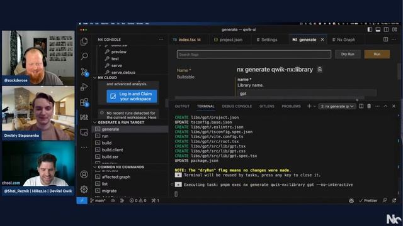Open NX Console panel more actions
The image size is (403, 226).
tap(161, 40)
